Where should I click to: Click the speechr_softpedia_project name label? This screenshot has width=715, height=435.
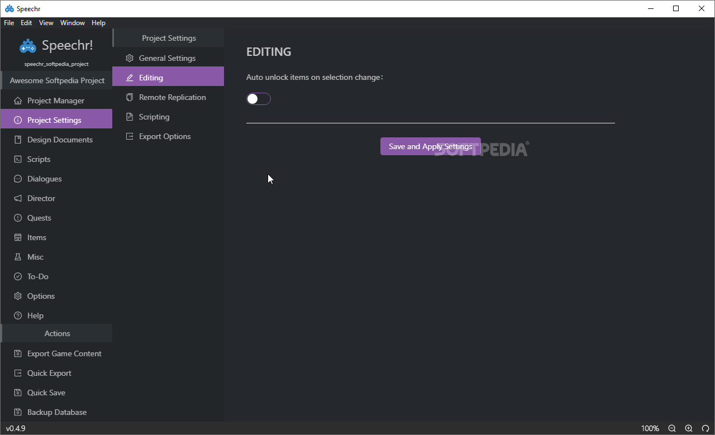coord(56,64)
